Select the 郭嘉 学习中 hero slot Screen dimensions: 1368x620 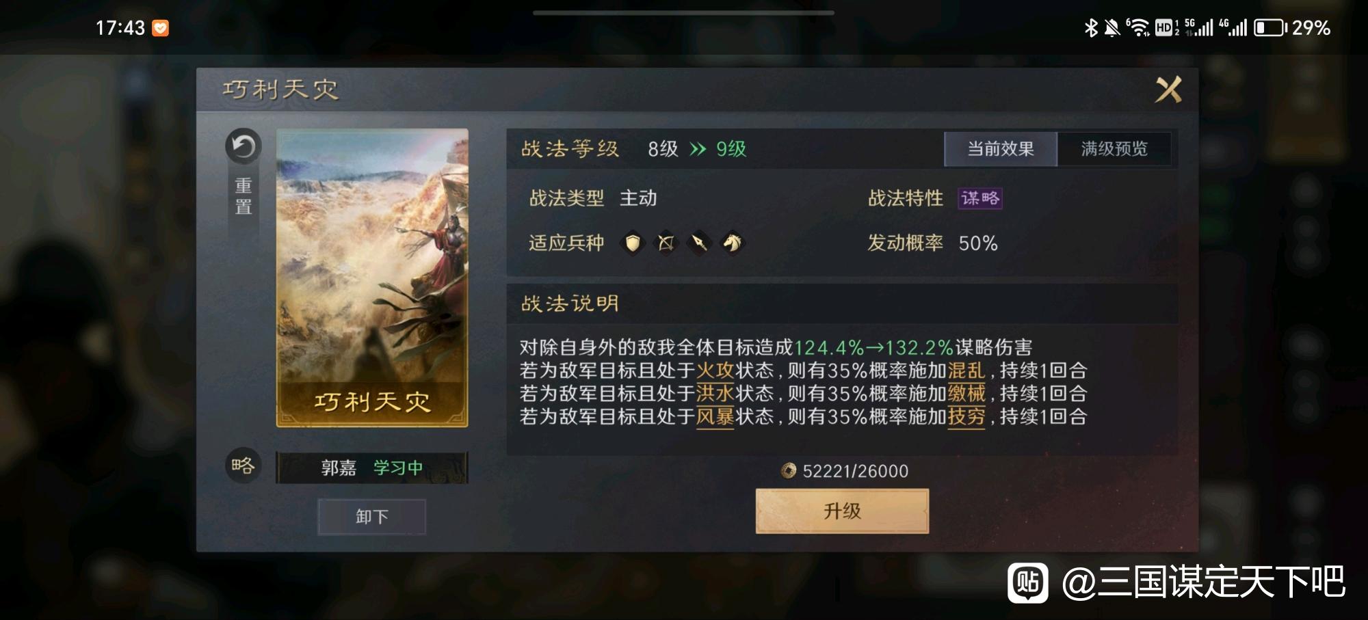(x=372, y=468)
